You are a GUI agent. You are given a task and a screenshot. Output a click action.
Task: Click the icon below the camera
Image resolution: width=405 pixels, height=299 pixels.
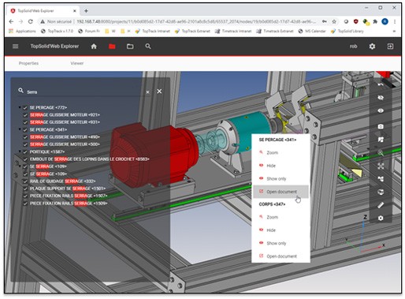(x=381, y=140)
